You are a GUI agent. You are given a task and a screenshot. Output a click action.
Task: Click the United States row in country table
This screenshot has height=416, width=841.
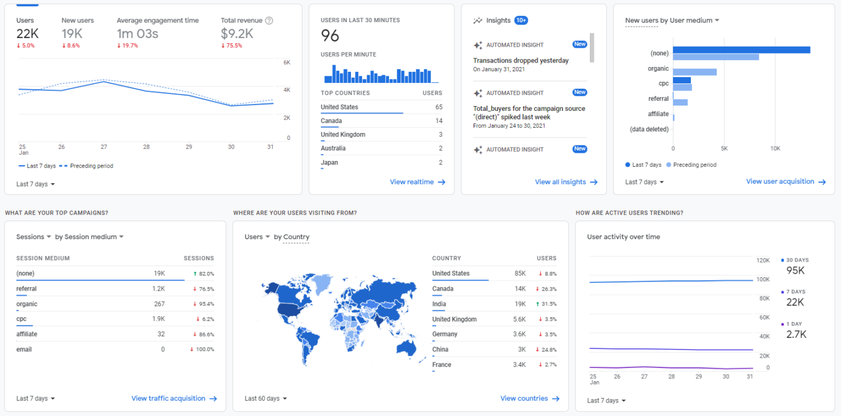click(450, 274)
